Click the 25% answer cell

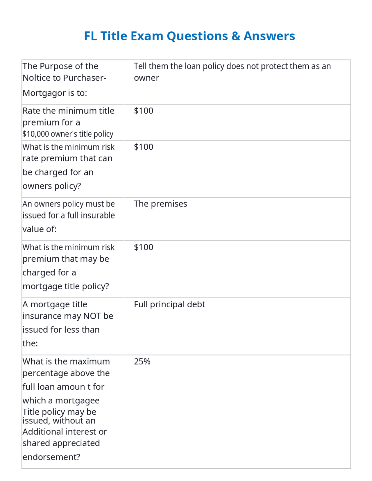click(x=142, y=361)
